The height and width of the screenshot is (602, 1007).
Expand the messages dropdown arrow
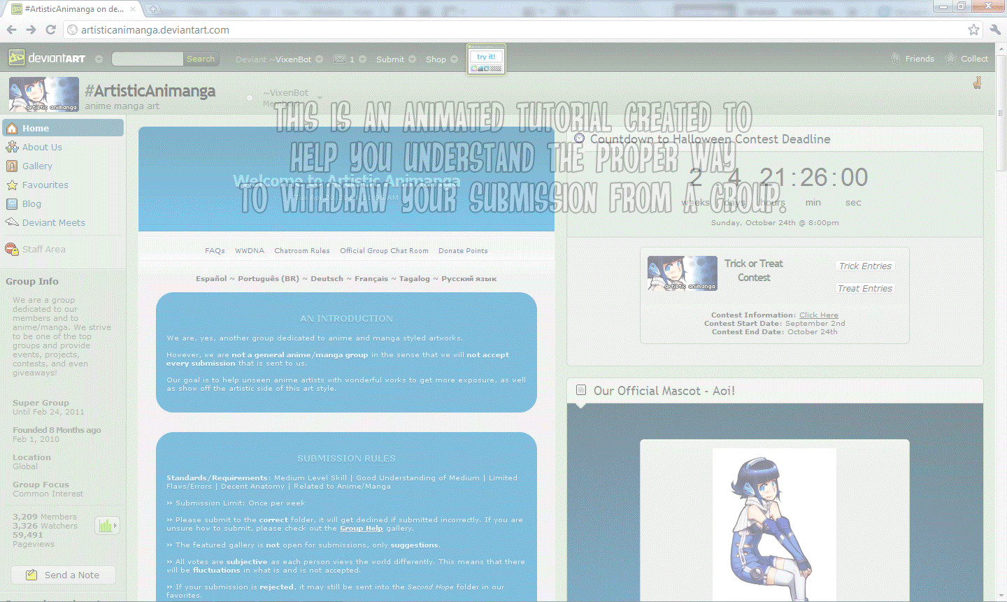tap(362, 59)
